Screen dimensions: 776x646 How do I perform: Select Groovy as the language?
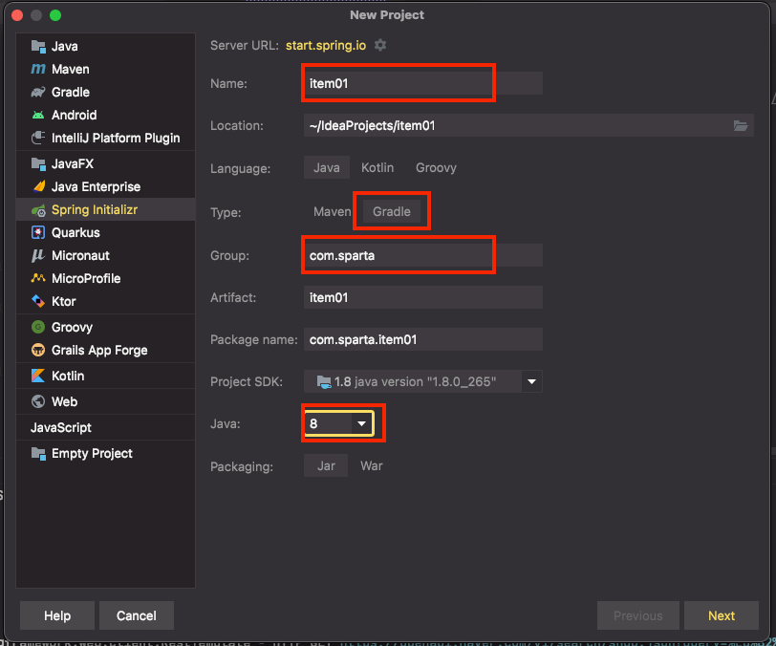[436, 168]
